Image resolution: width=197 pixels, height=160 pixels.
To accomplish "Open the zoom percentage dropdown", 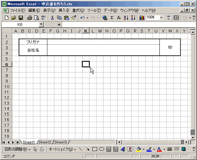I will pyautogui.click(x=161, y=18).
